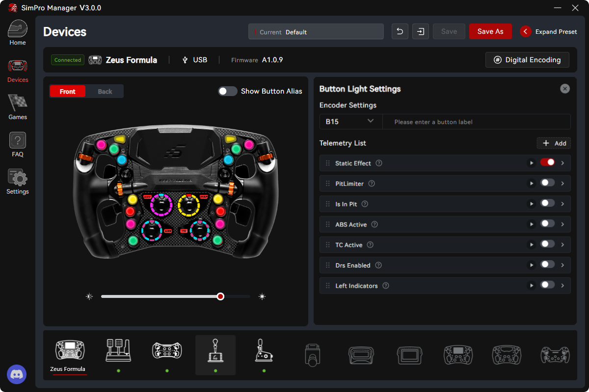
Task: Expand the Is In Pit row chevron
Action: coord(562,204)
